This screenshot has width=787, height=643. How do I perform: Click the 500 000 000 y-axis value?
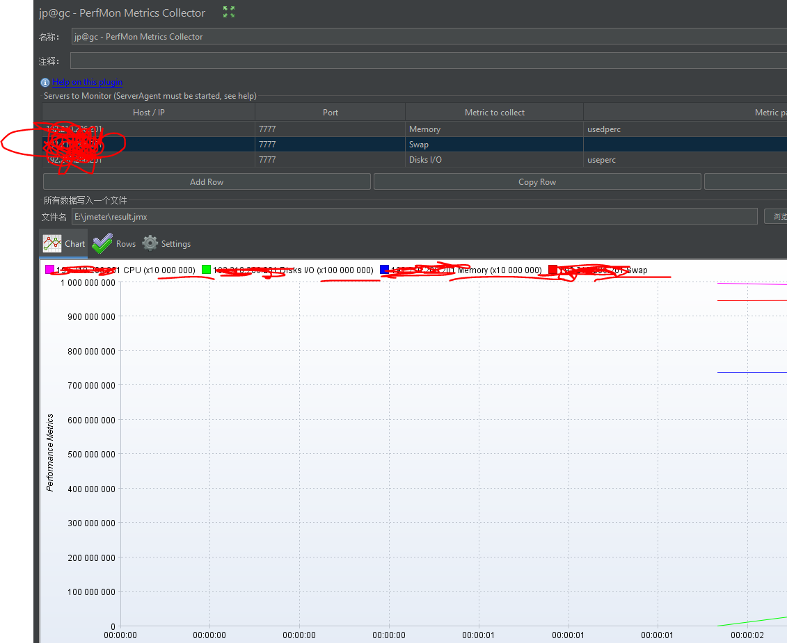pos(91,455)
